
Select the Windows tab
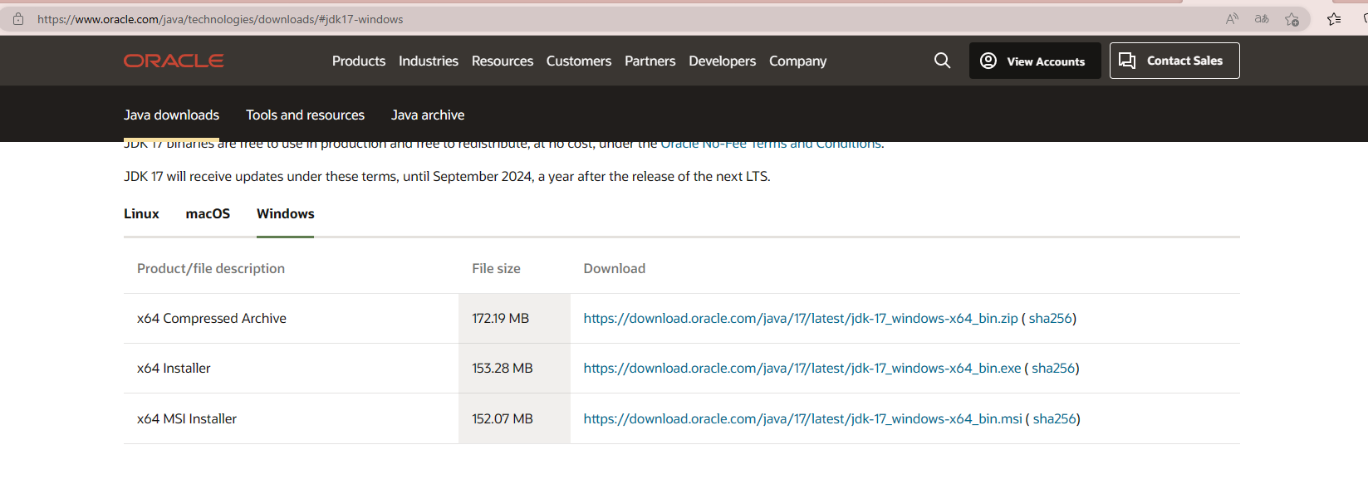286,213
